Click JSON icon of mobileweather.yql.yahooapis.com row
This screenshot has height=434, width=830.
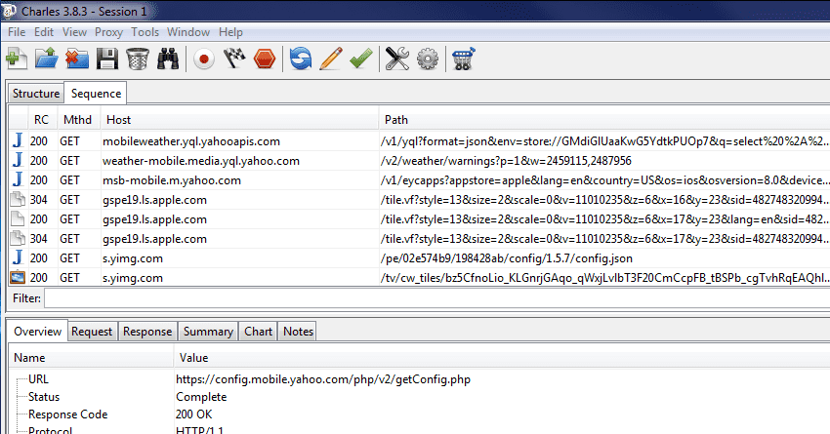tap(18, 141)
